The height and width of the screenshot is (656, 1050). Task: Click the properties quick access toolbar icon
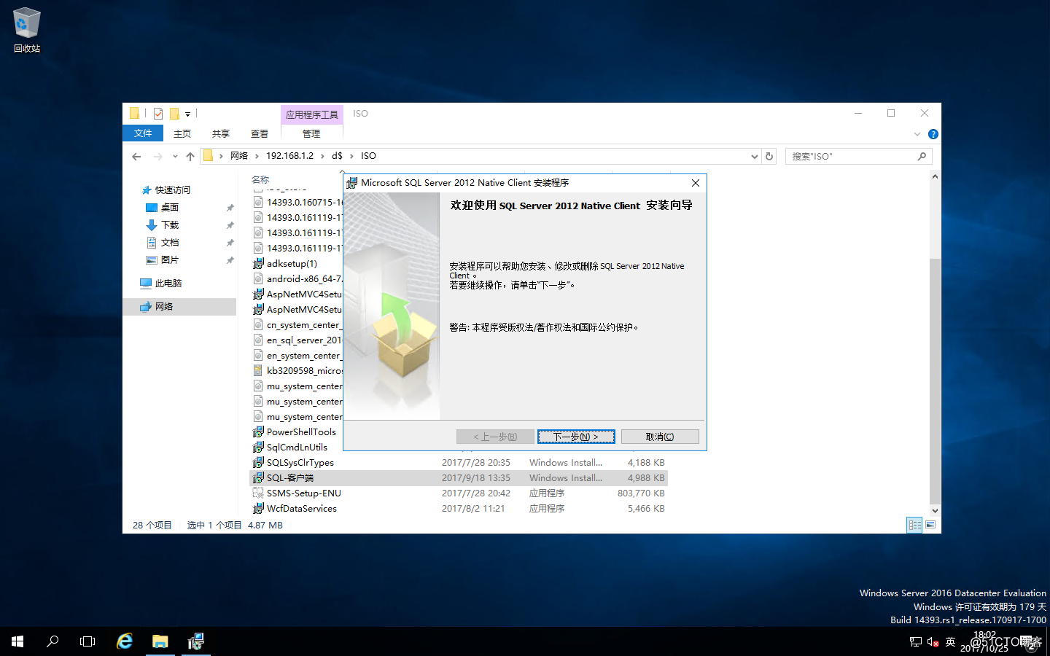click(158, 114)
